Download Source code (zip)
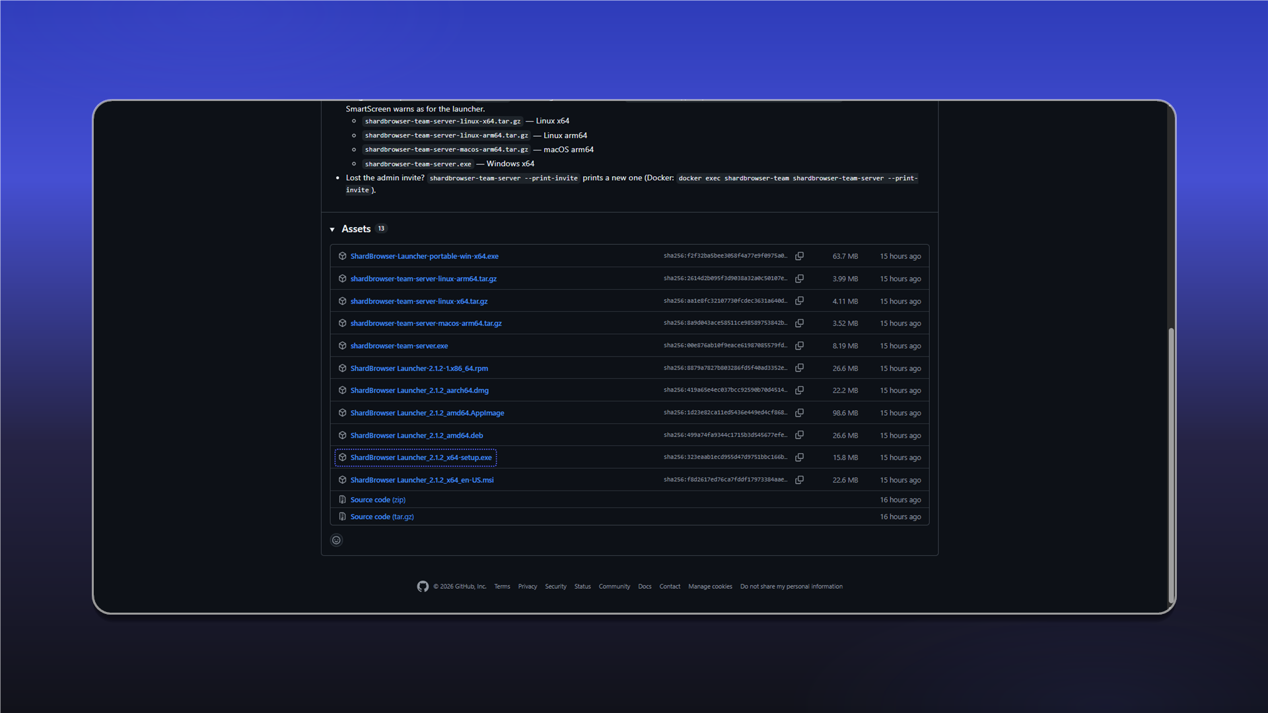 378,500
